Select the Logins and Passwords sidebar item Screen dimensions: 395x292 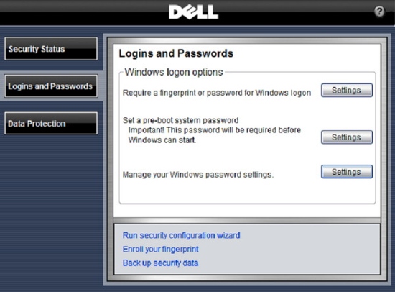pyautogui.click(x=51, y=86)
